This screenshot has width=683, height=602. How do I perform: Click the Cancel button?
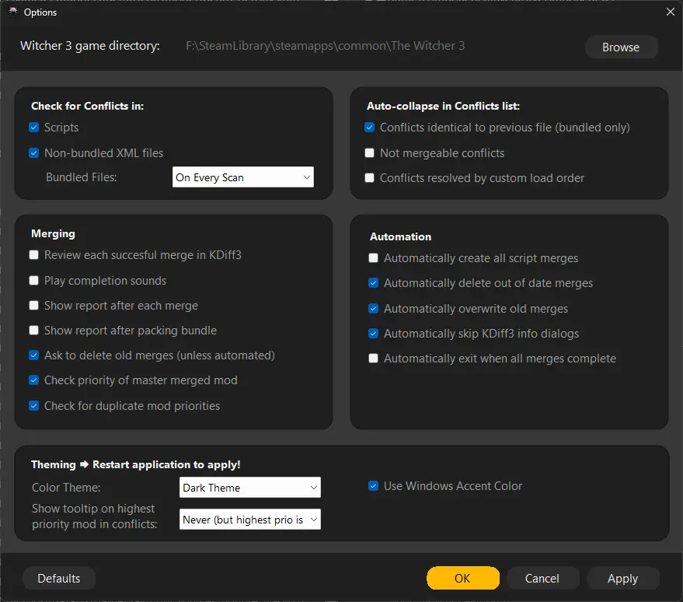point(542,578)
